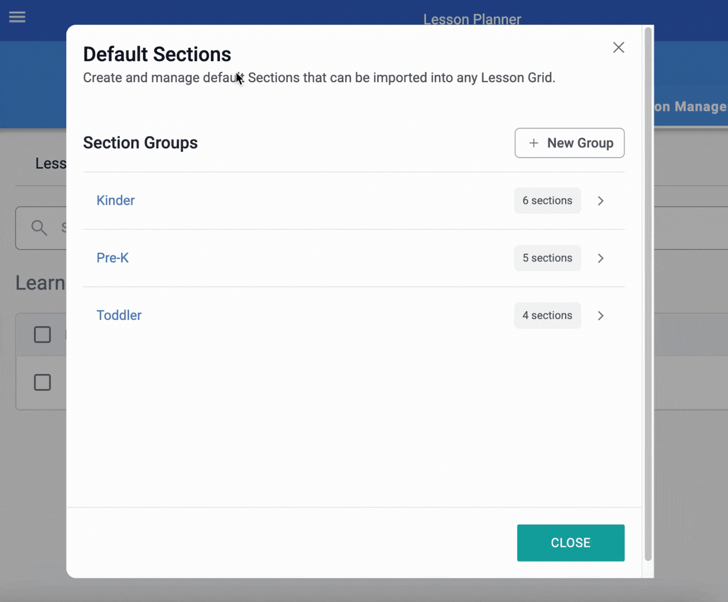Open the Toddler section group link
This screenshot has height=602, width=728.
tap(119, 315)
